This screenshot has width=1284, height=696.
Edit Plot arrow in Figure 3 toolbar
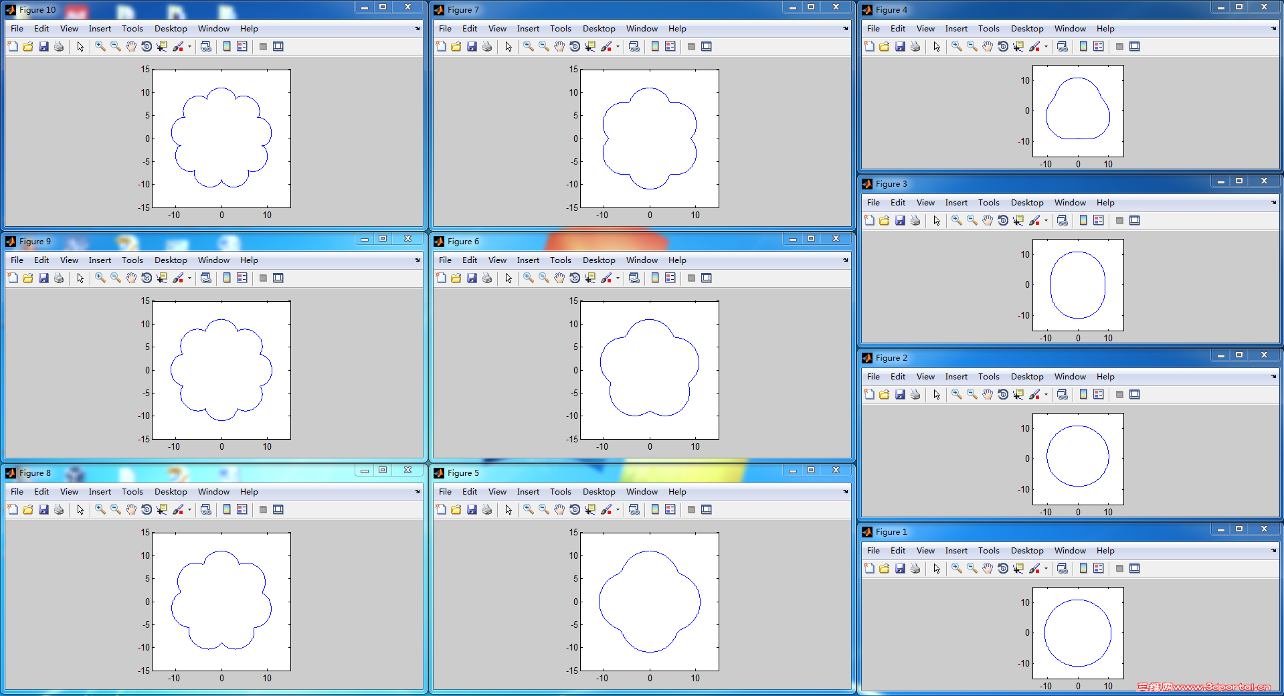tap(937, 220)
